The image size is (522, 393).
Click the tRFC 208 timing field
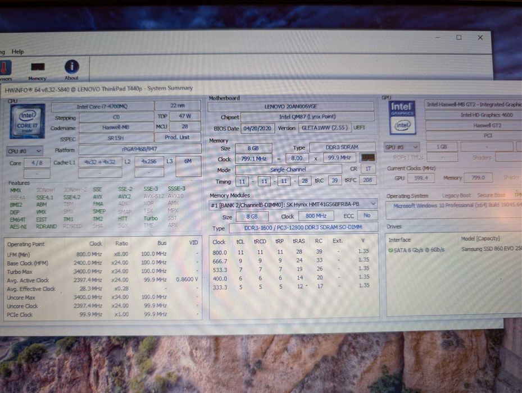[x=367, y=180]
